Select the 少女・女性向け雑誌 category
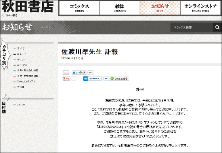The image size is (222, 153). (28, 76)
